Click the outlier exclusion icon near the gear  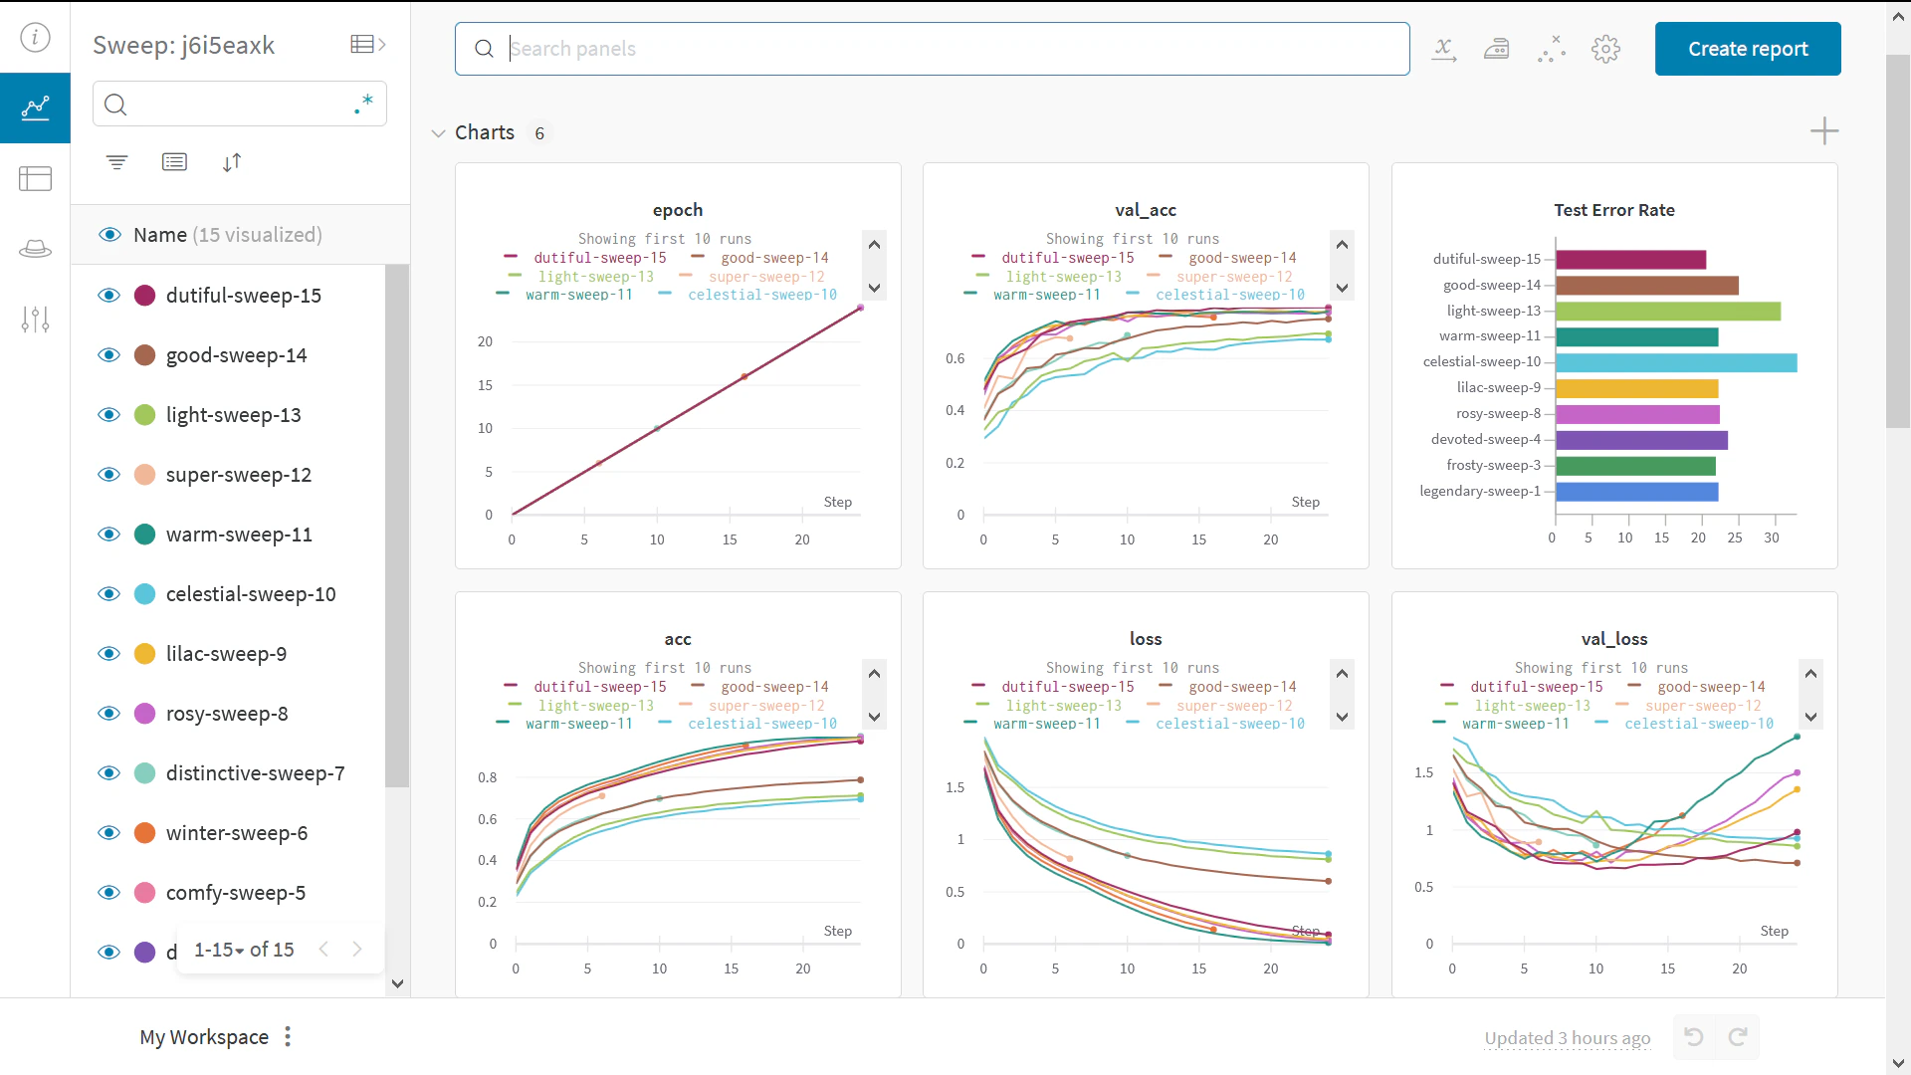pyautogui.click(x=1550, y=49)
